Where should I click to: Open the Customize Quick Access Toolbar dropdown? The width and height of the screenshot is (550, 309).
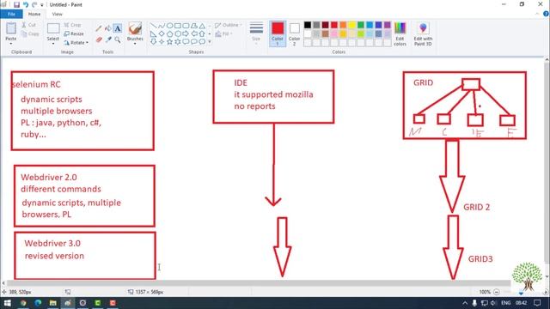42,5
